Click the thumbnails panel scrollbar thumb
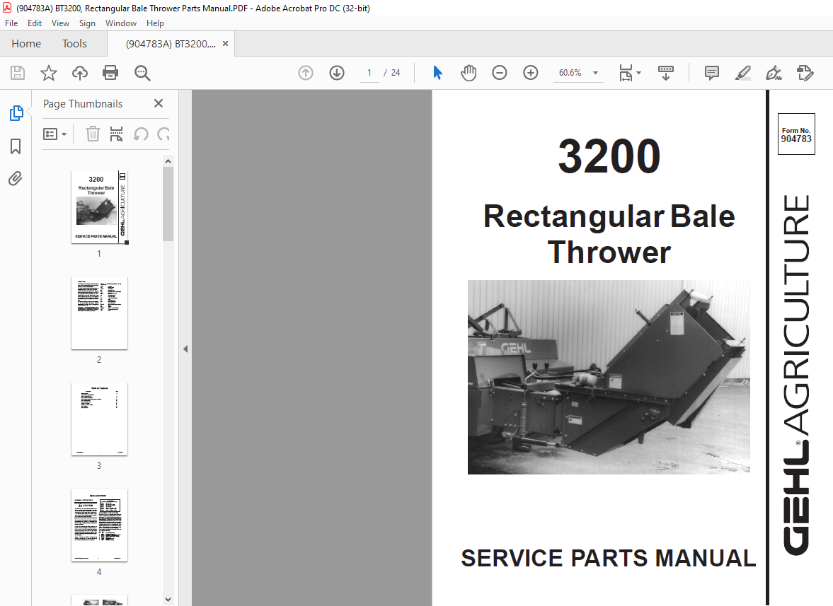The image size is (833, 606). [168, 204]
